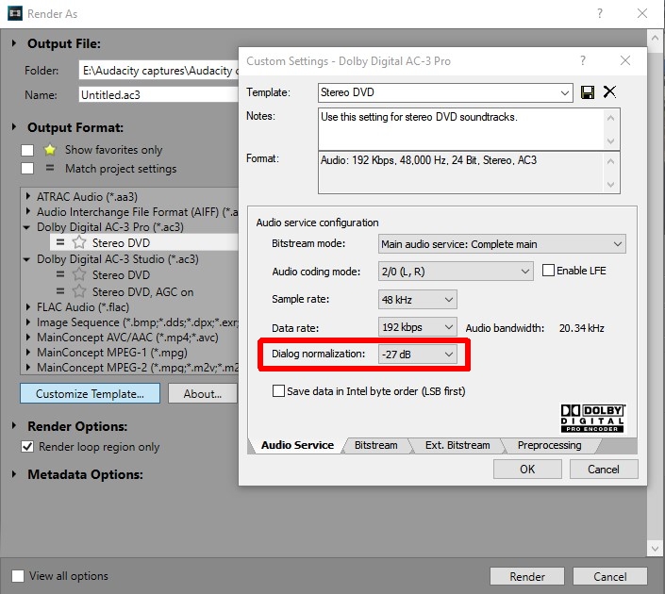Collapse the Output File section
Screen dimensions: 665x594
click(14, 42)
